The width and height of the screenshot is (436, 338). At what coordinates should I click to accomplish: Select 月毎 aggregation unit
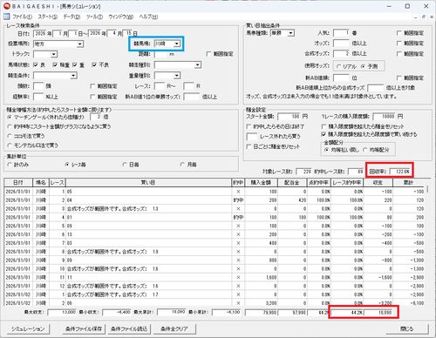(182, 165)
